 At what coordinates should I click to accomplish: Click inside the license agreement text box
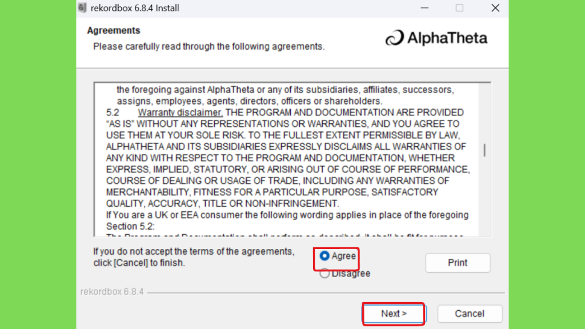(287, 160)
